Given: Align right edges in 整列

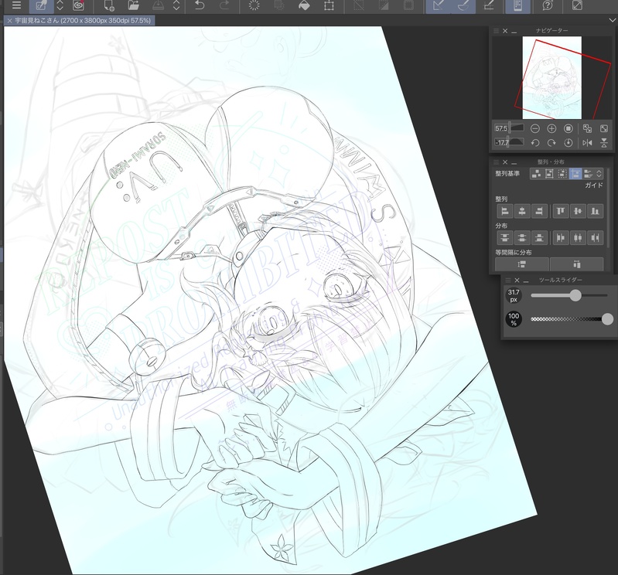Looking at the screenshot, I should pos(540,212).
